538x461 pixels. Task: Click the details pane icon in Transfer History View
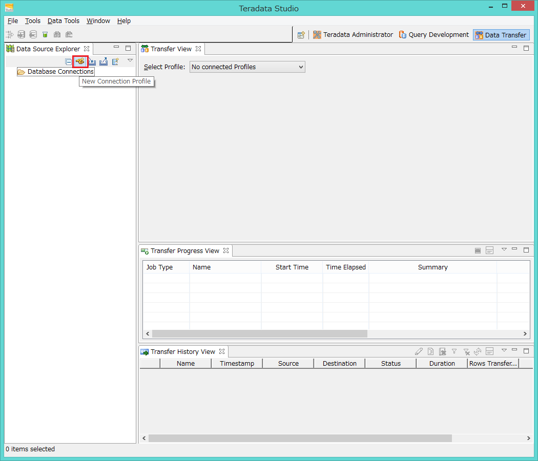tap(490, 351)
